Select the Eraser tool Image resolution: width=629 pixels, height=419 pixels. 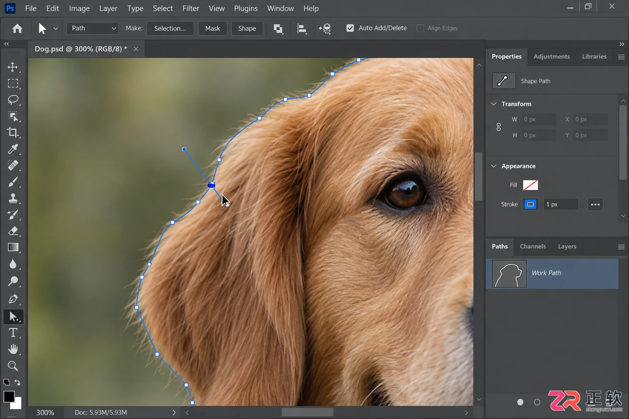point(13,231)
